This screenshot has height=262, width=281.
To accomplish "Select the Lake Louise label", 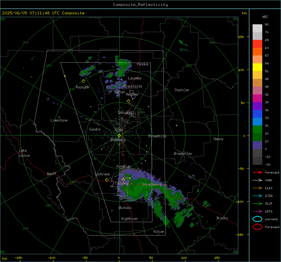I will tap(24, 153).
